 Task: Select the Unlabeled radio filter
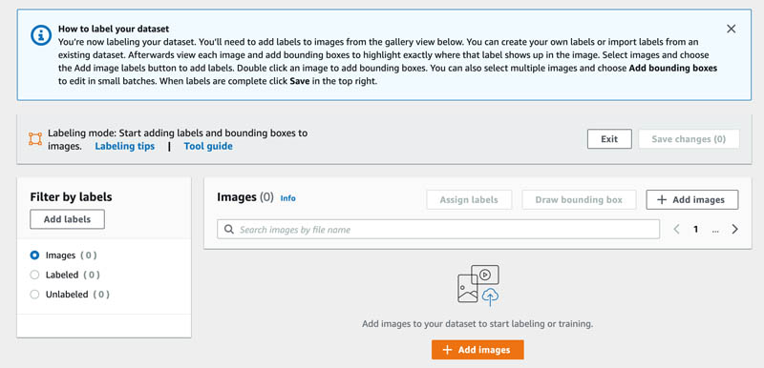tap(34, 294)
